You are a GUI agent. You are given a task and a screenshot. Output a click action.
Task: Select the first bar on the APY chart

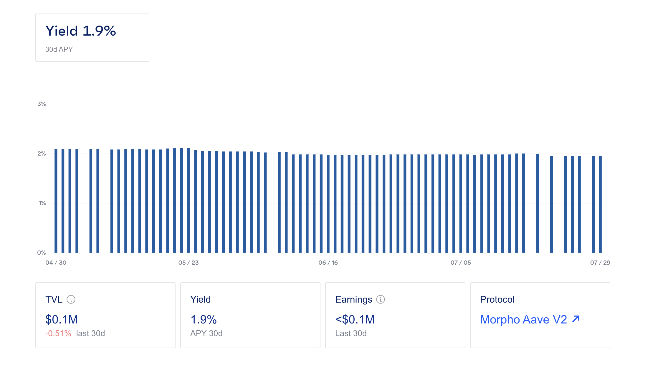(55, 200)
